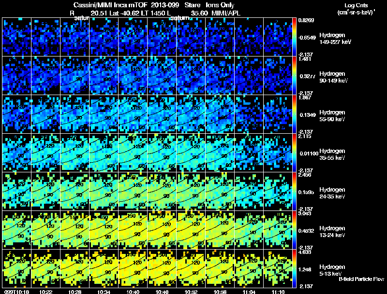Open the 5-13 keV panel at 10:22
The image size is (387, 294).
tap(45, 269)
